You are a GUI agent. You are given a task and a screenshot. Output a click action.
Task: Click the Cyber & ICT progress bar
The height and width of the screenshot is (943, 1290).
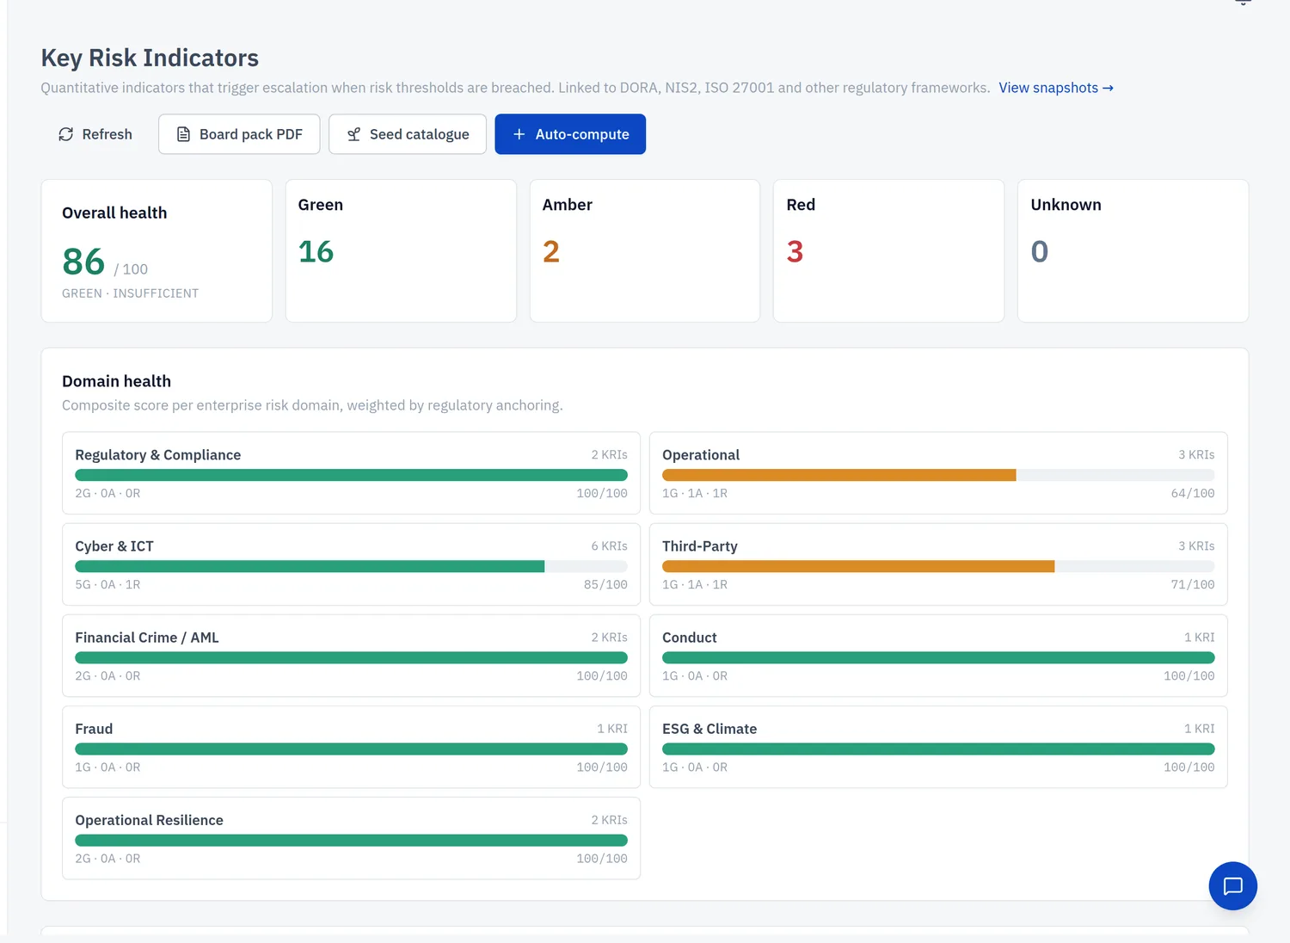(351, 566)
